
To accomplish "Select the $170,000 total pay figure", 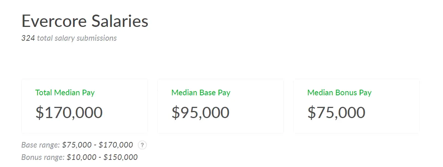I will tap(69, 113).
